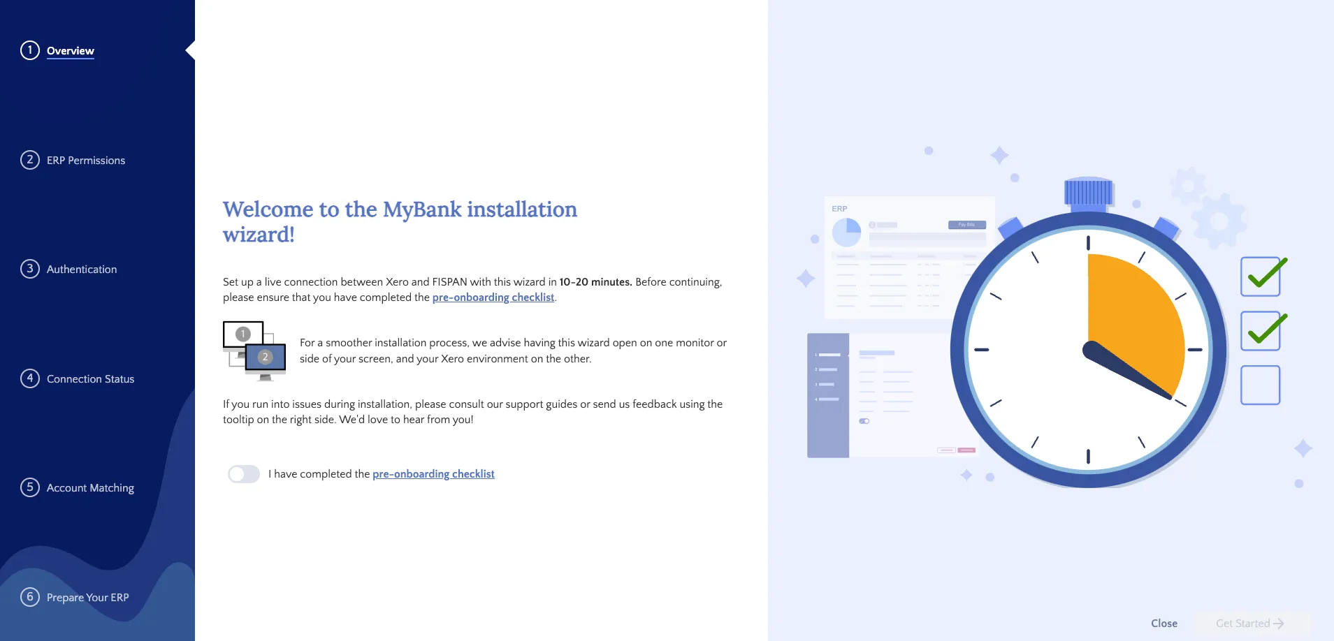Click the bold '10-20 minutes.' text
Screen dimensions: 1334x641
point(595,282)
